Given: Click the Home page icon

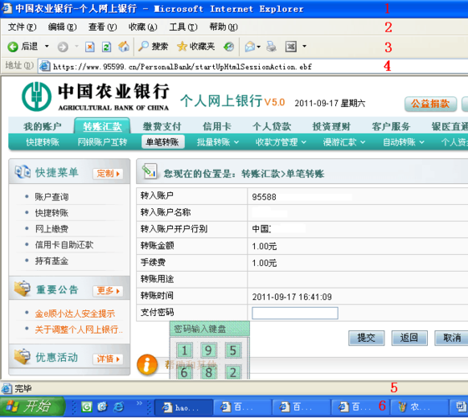Looking at the screenshot, I should (x=124, y=47).
